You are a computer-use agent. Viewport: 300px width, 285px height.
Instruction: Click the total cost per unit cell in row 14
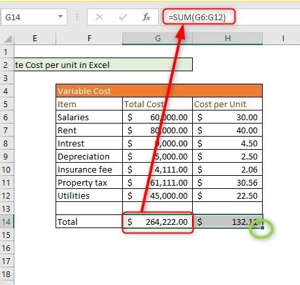pos(227,222)
